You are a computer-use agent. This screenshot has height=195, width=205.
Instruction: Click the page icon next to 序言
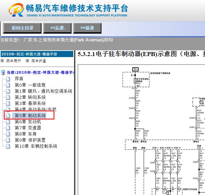coord(8,79)
